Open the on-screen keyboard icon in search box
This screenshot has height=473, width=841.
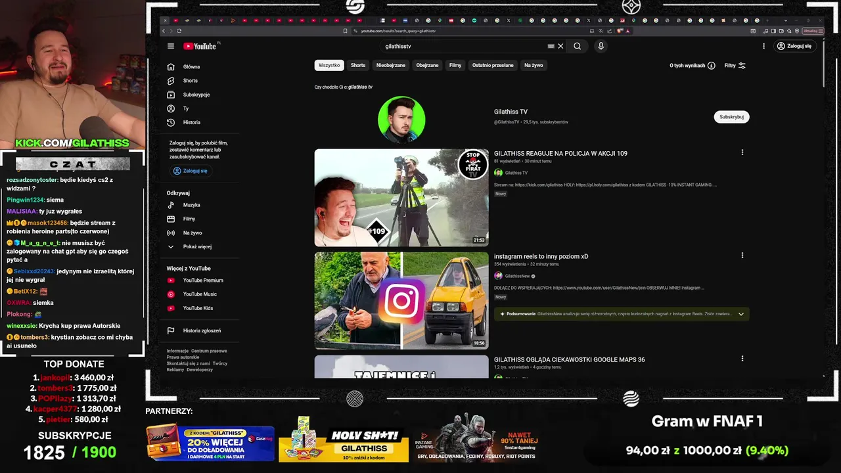pyautogui.click(x=551, y=46)
